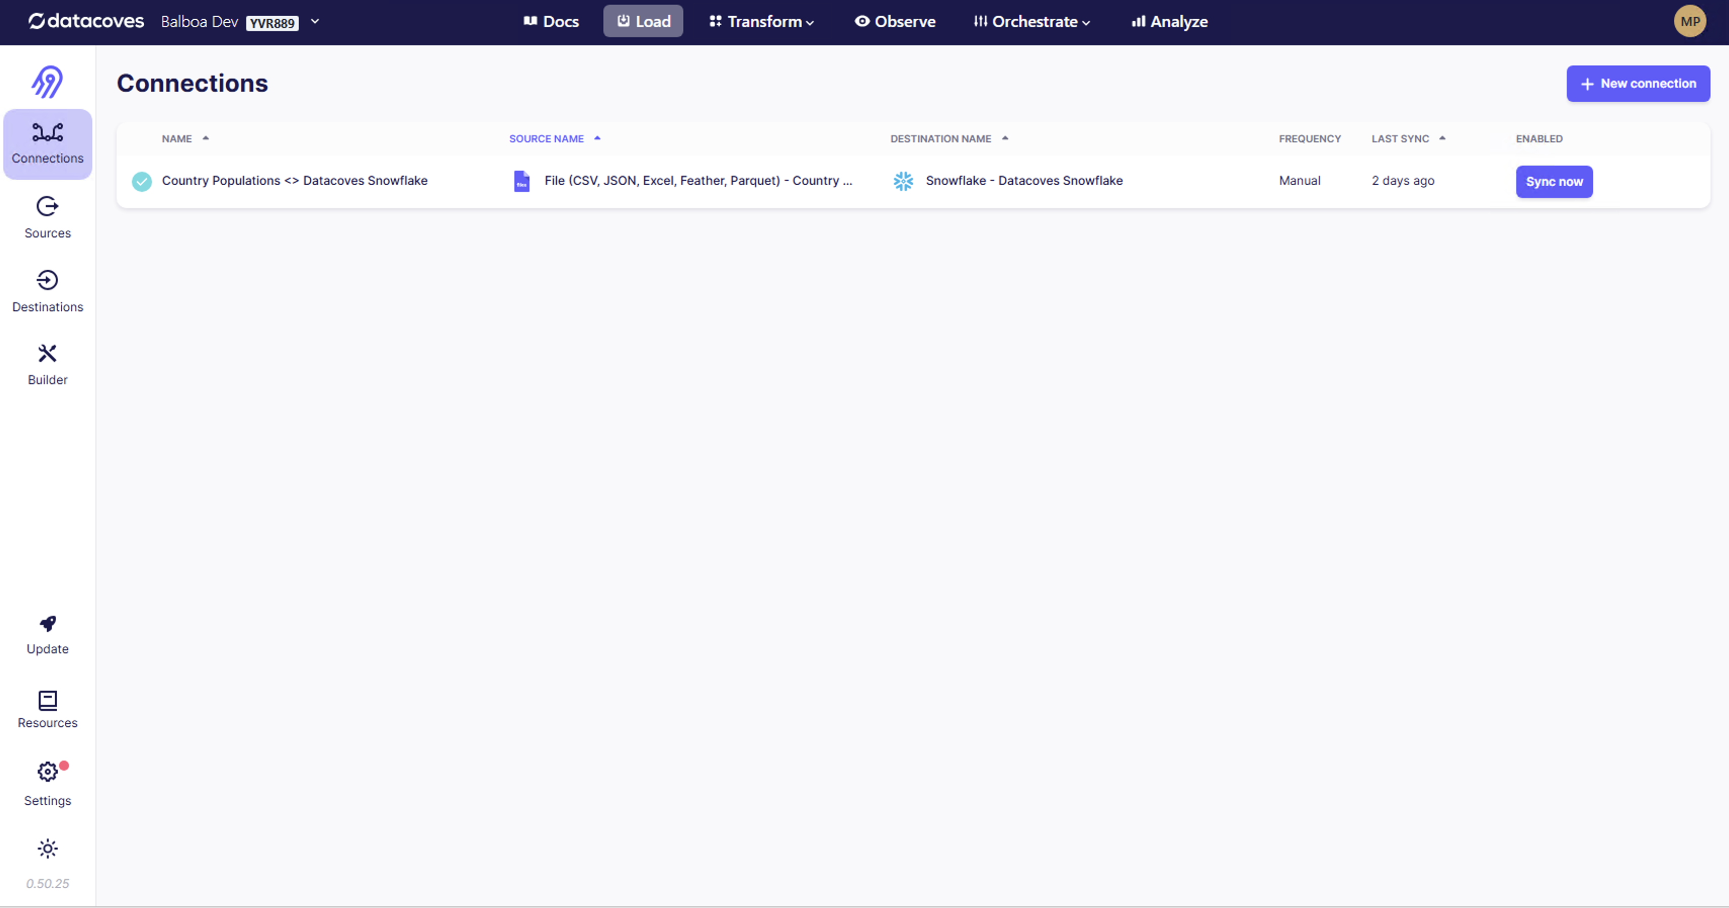Image resolution: width=1729 pixels, height=908 pixels.
Task: Switch to the Load tab
Action: [643, 21]
